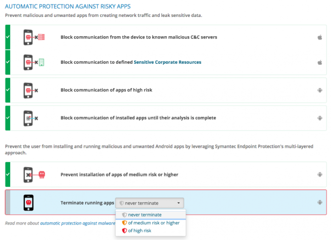The height and width of the screenshot is (240, 331).
Task: Click Android icon on high risk row
Action: click(x=320, y=90)
